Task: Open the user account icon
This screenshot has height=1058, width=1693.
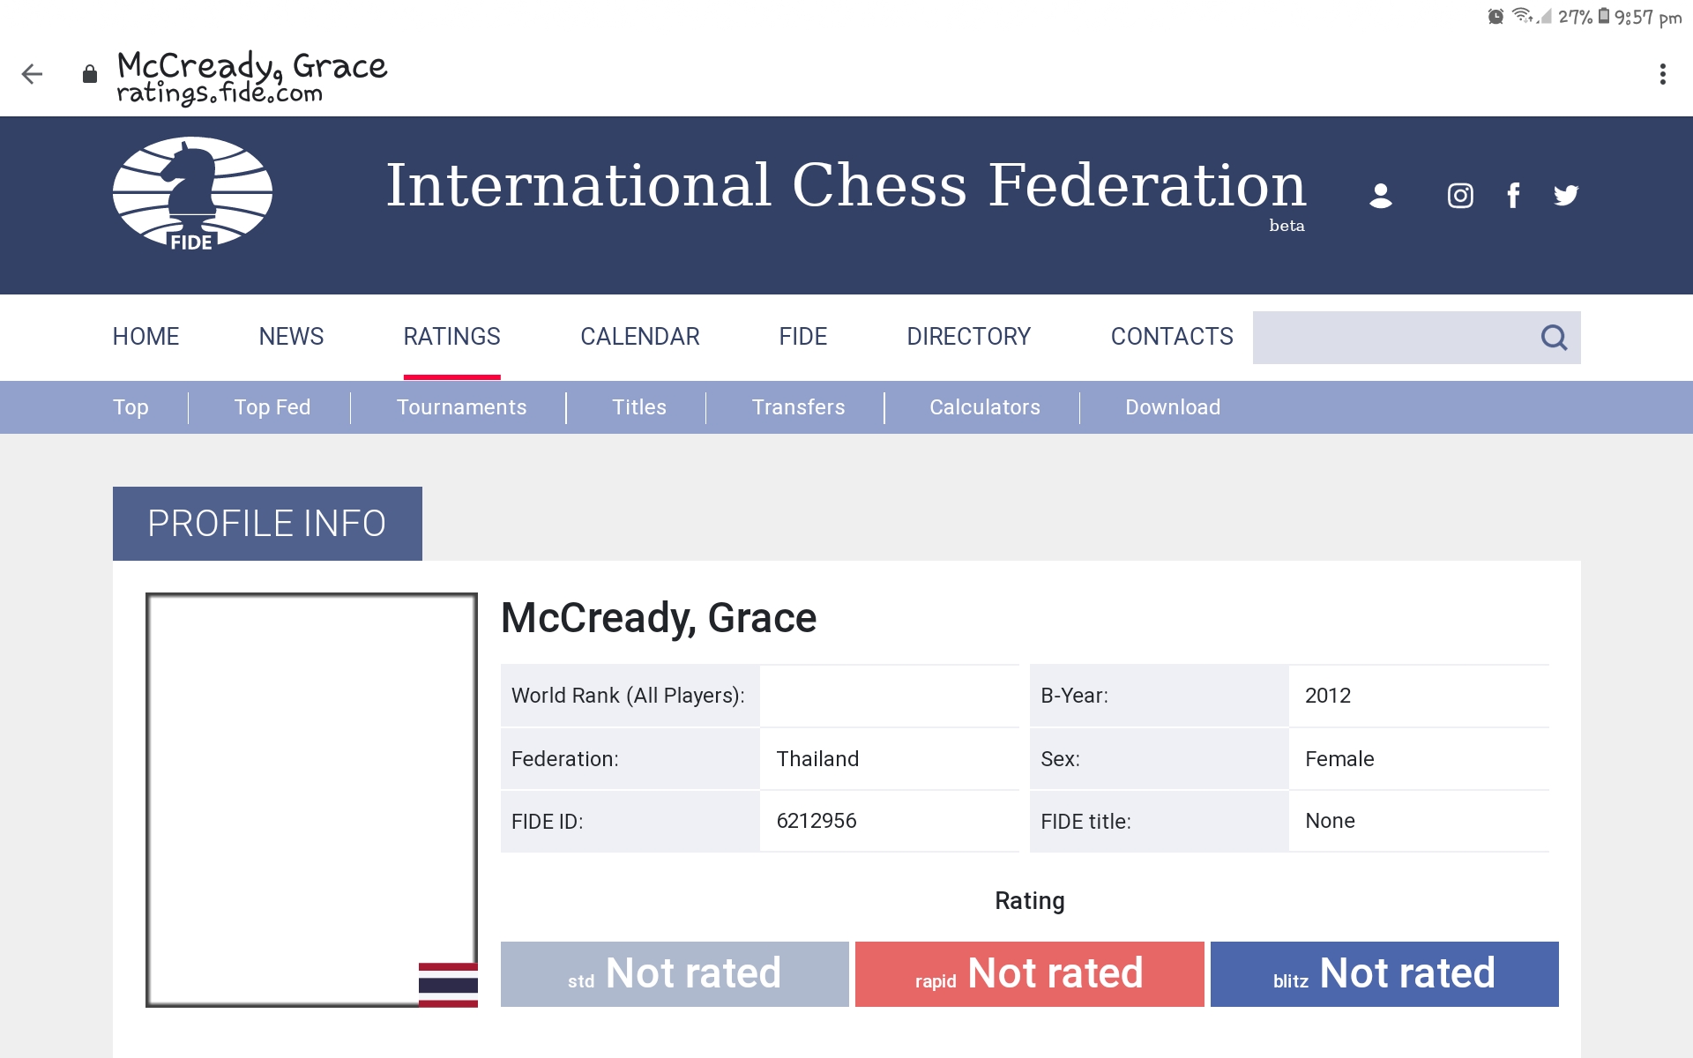Action: [x=1380, y=196]
